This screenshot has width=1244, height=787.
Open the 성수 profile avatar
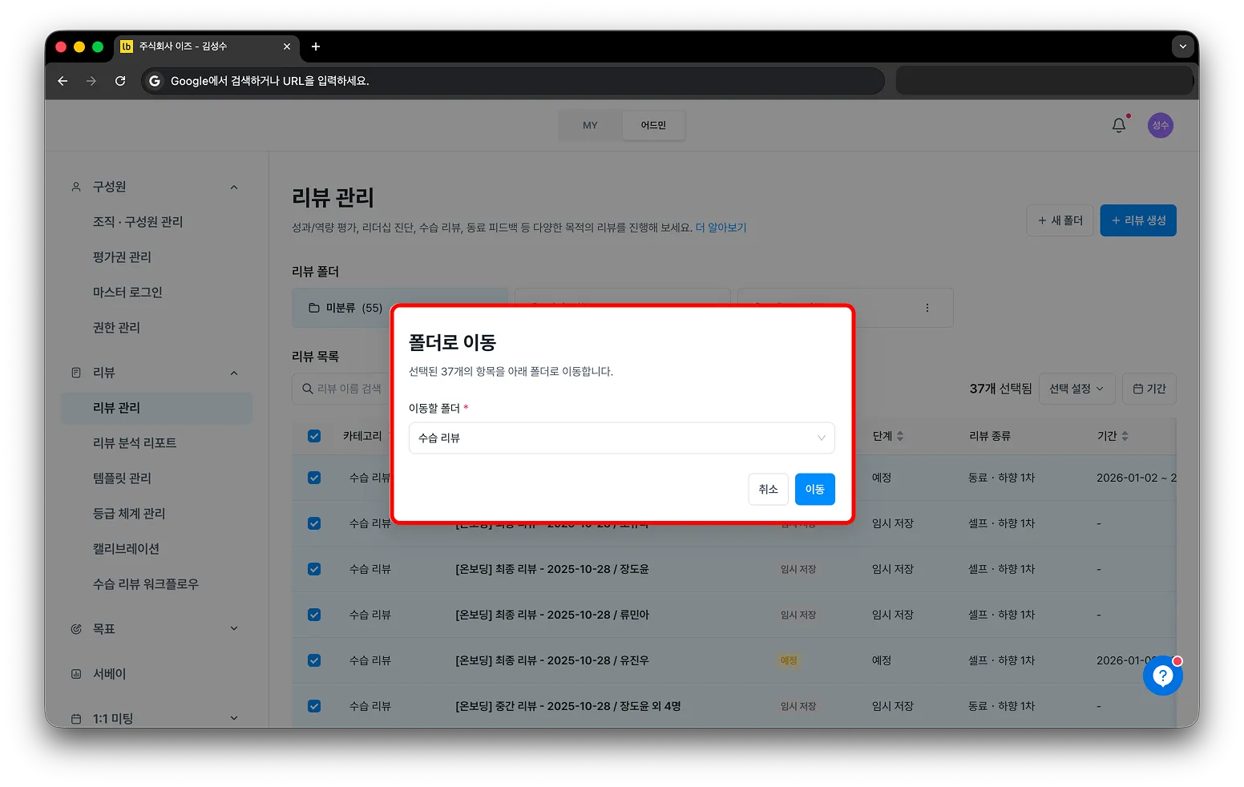point(1160,125)
